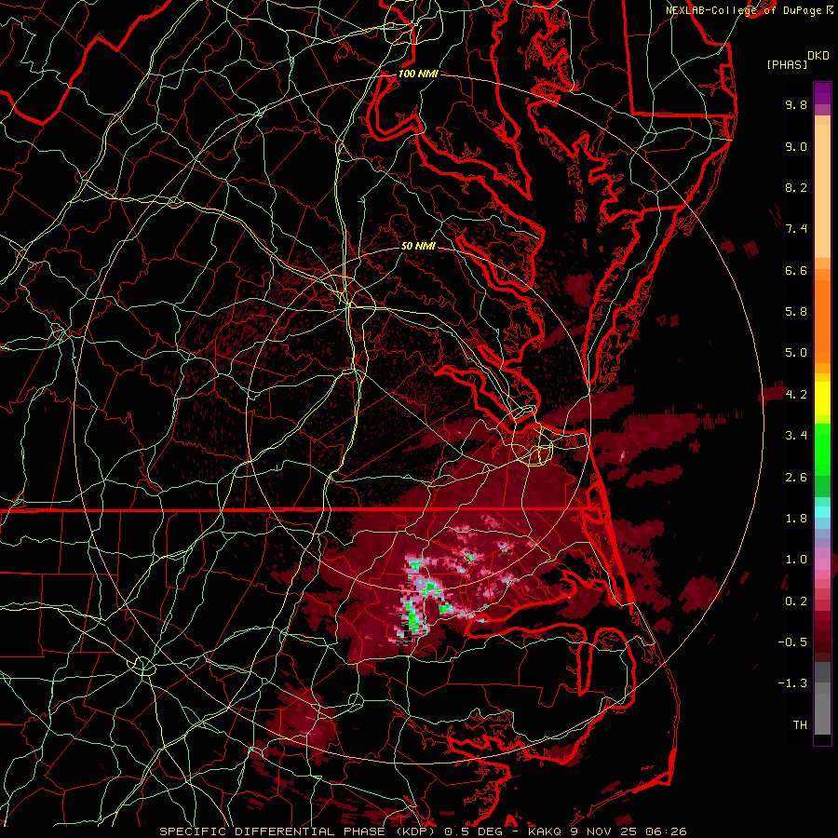
Task: Click the DKD label above the color scale
Action: click(818, 56)
